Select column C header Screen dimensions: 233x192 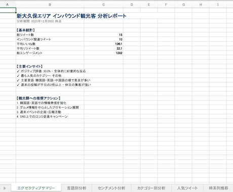click(104, 5)
